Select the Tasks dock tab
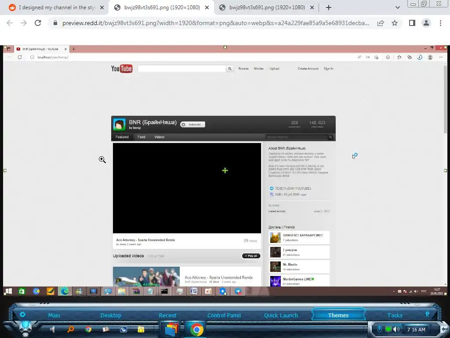 [395, 315]
